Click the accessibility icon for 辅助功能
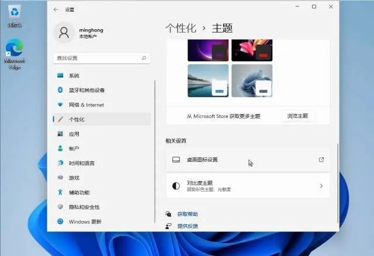 [x=60, y=192]
